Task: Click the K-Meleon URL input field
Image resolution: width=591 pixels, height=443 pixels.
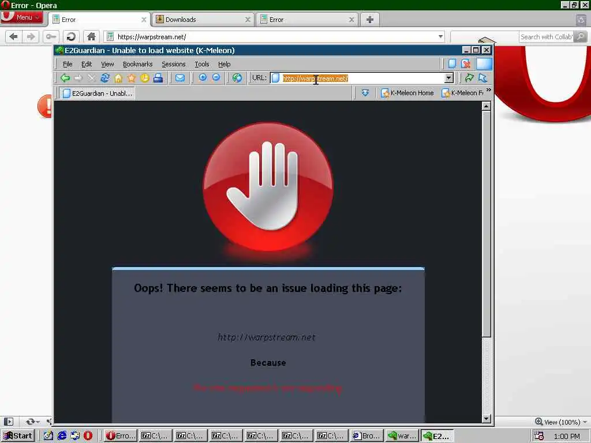Action: [x=362, y=78]
